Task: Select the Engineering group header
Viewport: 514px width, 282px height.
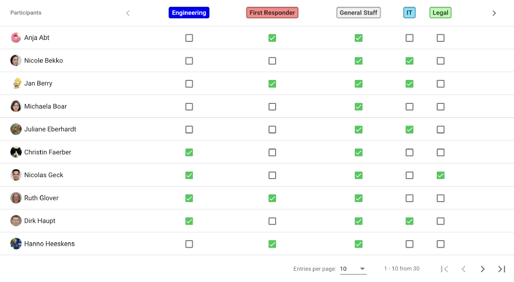Action: [x=189, y=12]
